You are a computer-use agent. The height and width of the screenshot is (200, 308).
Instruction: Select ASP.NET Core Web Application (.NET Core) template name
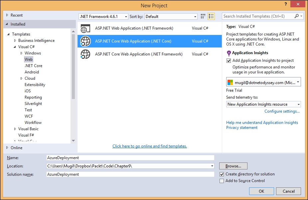click(x=133, y=41)
